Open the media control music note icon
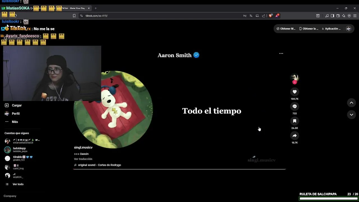 pos(327,16)
